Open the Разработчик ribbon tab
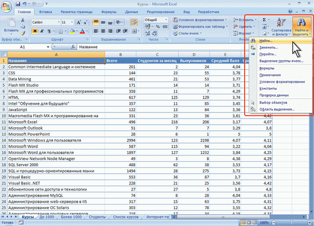The width and height of the screenshot is (314, 226). (209, 12)
